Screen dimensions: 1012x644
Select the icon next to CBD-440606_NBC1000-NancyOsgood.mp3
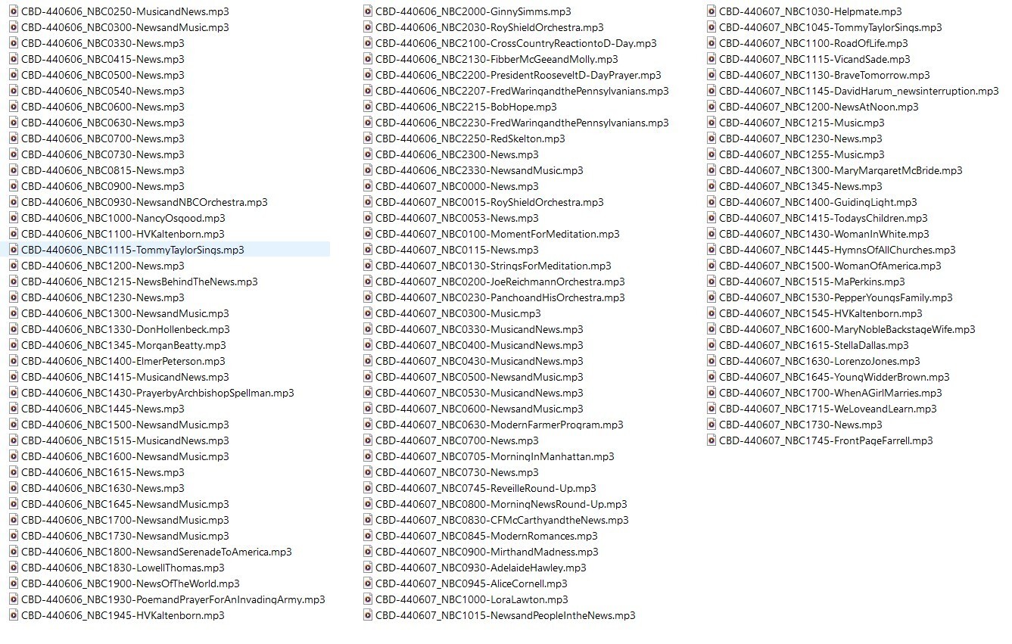(14, 218)
